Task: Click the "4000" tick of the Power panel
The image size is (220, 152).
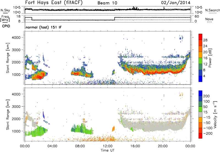Action: [x=16, y=38]
